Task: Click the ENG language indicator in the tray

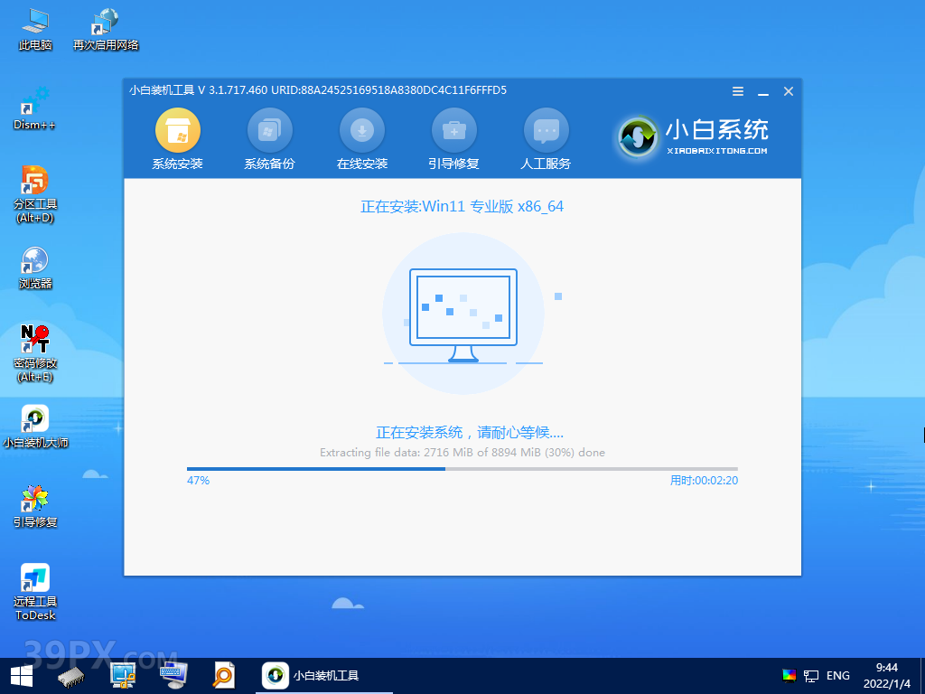Action: tap(837, 675)
